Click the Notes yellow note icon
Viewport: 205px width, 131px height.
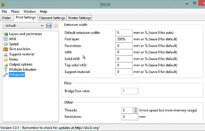[x=6, y=59]
